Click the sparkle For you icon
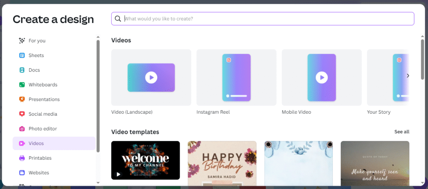428x189 pixels. point(22,41)
